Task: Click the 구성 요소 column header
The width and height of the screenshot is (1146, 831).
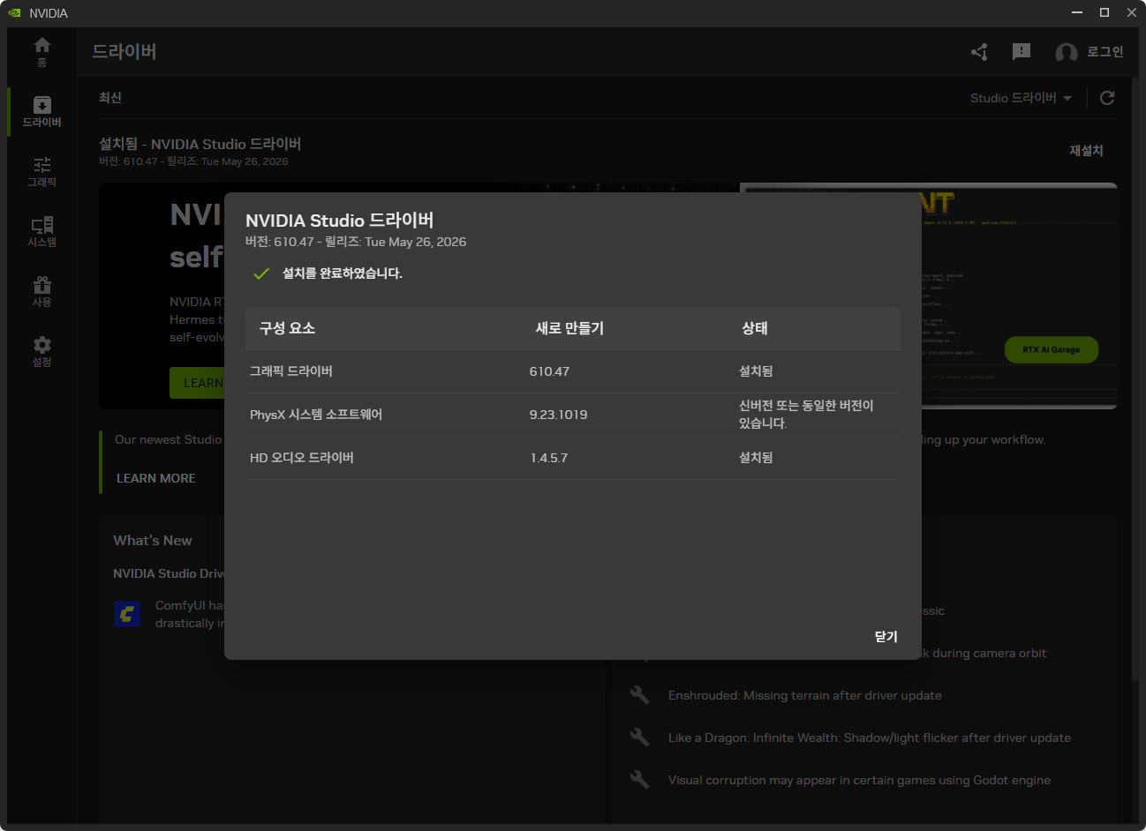Action: point(287,328)
